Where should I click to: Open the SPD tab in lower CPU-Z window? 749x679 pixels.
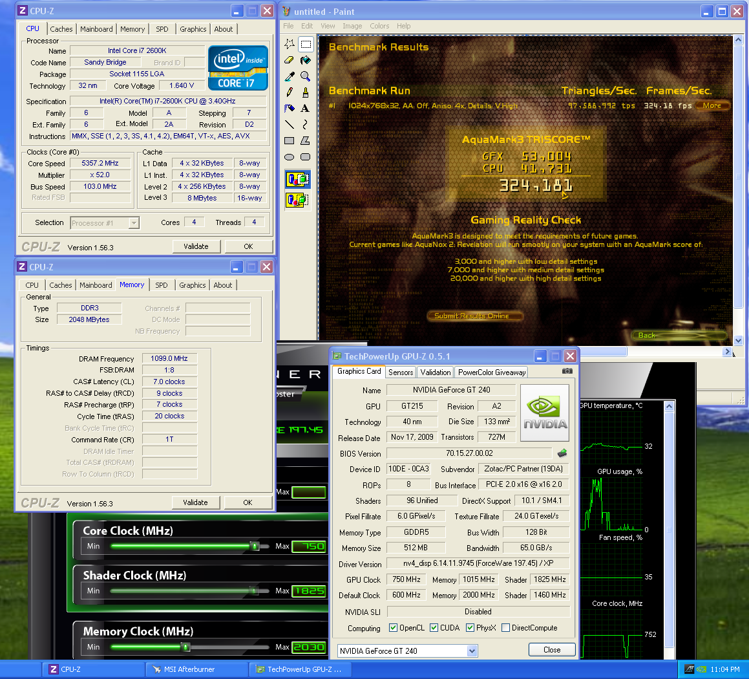click(x=162, y=285)
